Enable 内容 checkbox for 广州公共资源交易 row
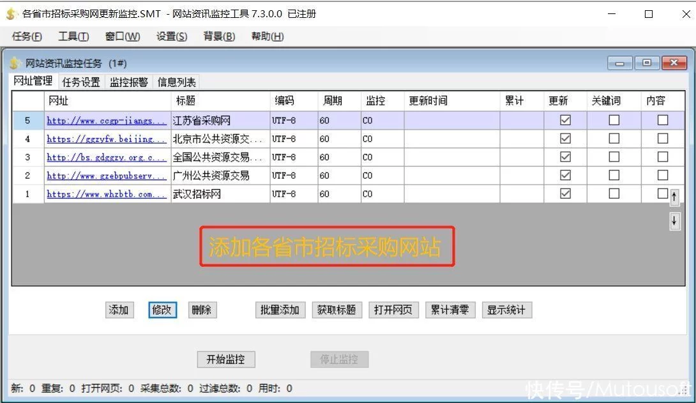 click(x=663, y=175)
